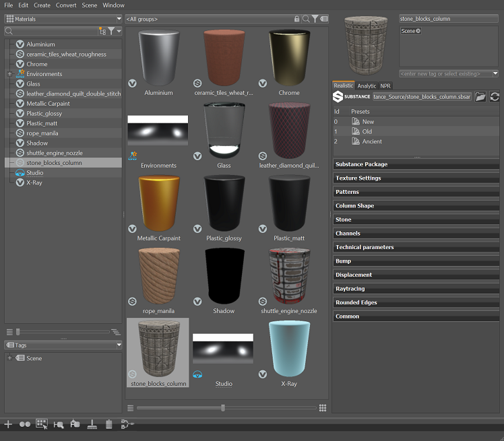
Task: Click the reload Substance file icon
Action: click(x=495, y=97)
